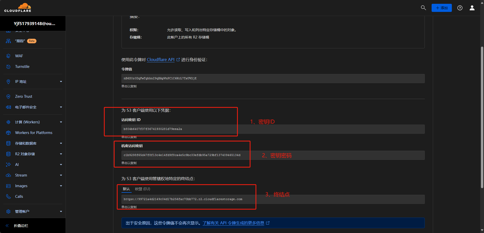The width and height of the screenshot is (484, 233).
Task: Copy the 访问密钥 ID field
Action: [x=273, y=129]
